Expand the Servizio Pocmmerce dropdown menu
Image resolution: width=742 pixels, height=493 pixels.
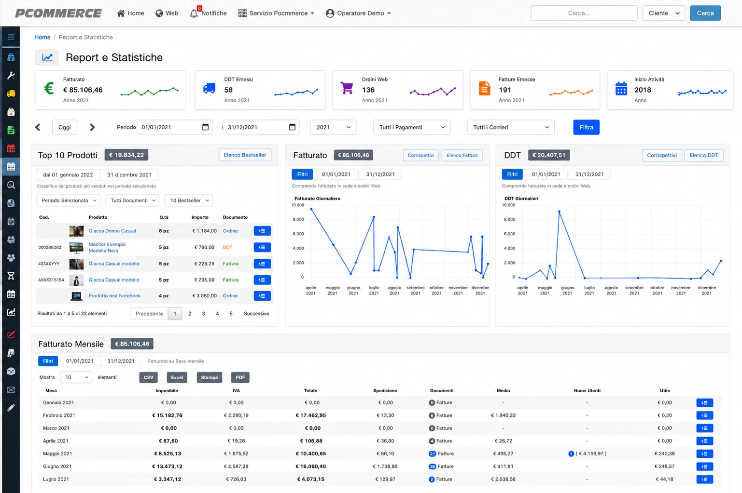tap(276, 13)
